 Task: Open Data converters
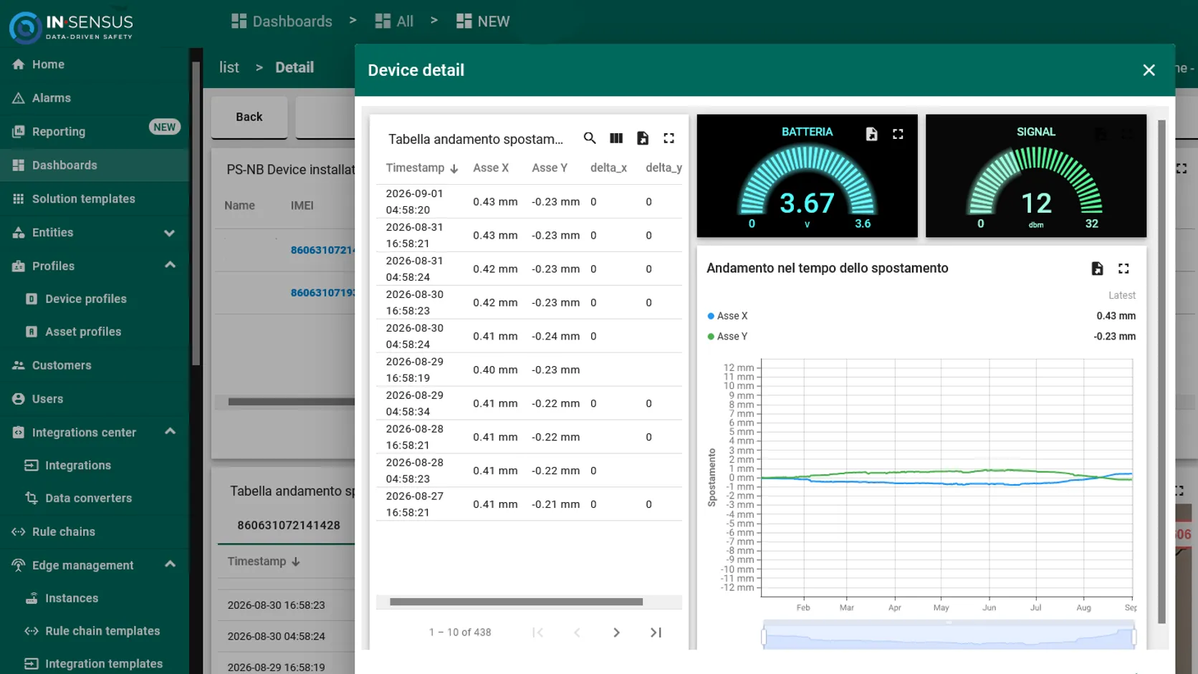95,499
